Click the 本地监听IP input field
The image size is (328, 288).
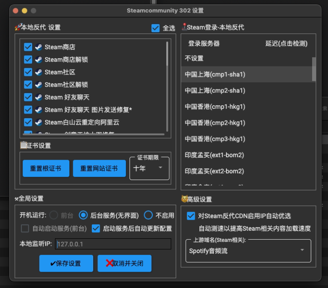pos(113,244)
